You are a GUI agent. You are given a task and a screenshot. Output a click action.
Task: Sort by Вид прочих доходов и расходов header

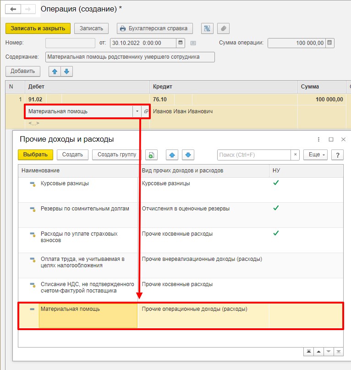[203, 171]
